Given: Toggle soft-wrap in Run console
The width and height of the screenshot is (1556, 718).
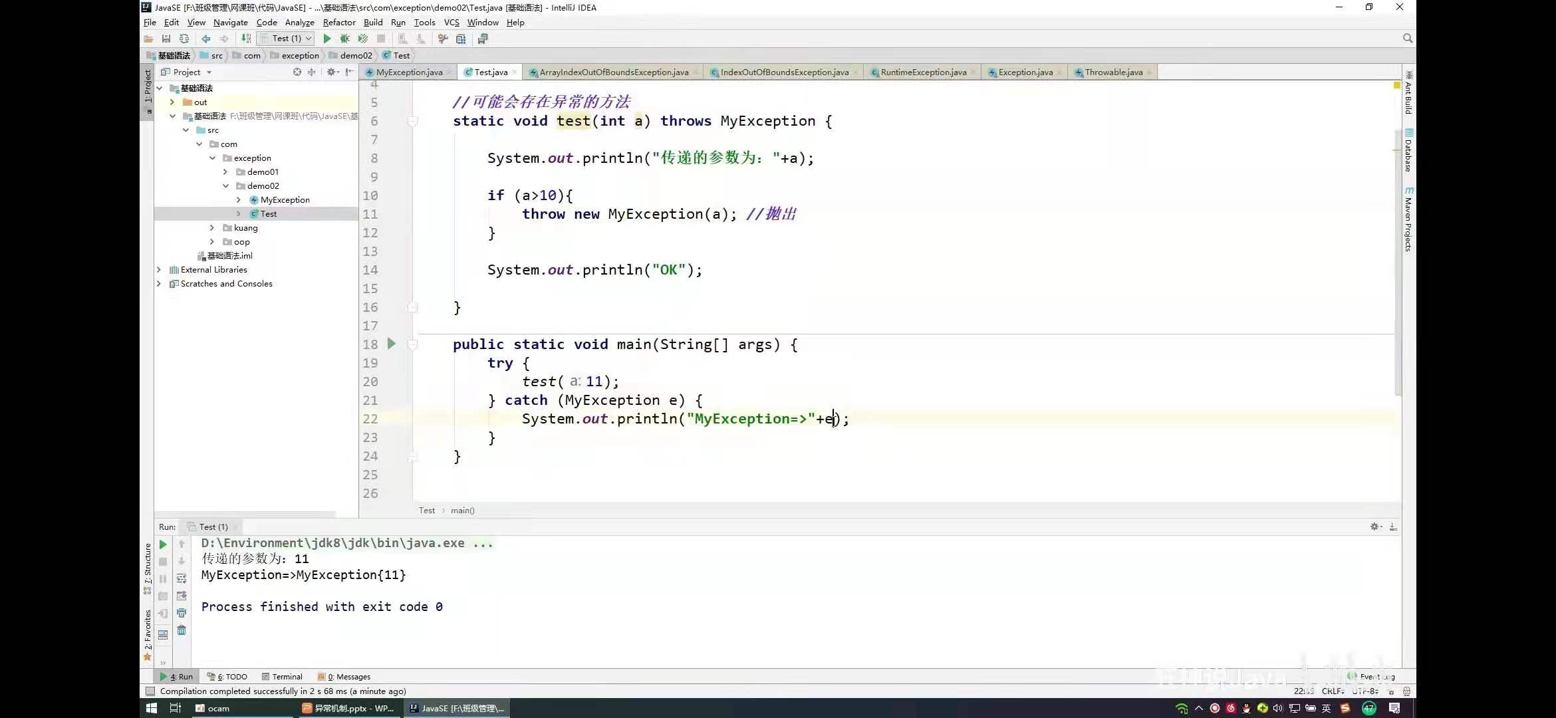Looking at the screenshot, I should (x=182, y=578).
